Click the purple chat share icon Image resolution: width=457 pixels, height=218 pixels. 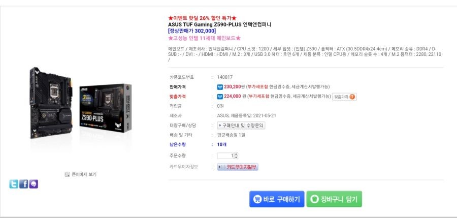click(34, 184)
